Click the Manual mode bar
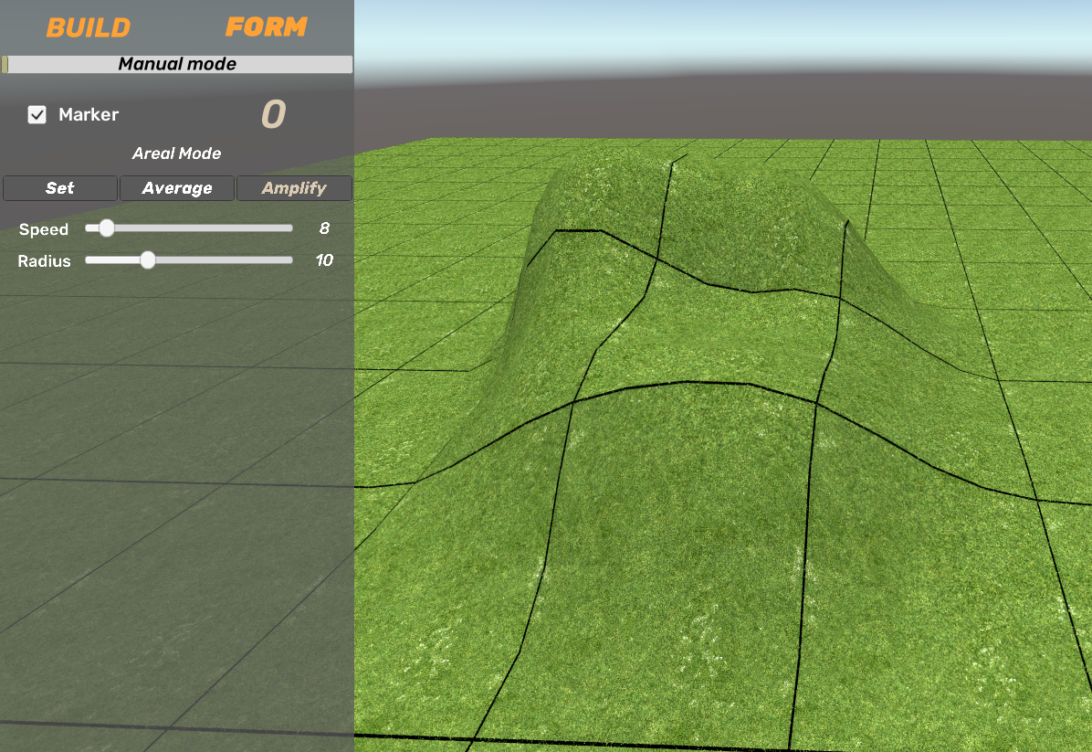This screenshot has height=752, width=1092. (x=177, y=64)
